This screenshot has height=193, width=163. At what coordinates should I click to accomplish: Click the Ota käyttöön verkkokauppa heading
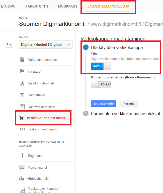[117, 47]
